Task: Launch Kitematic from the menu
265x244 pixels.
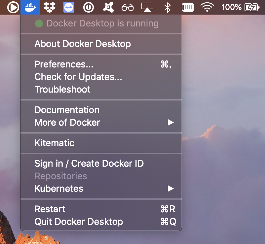Action: [101, 143]
